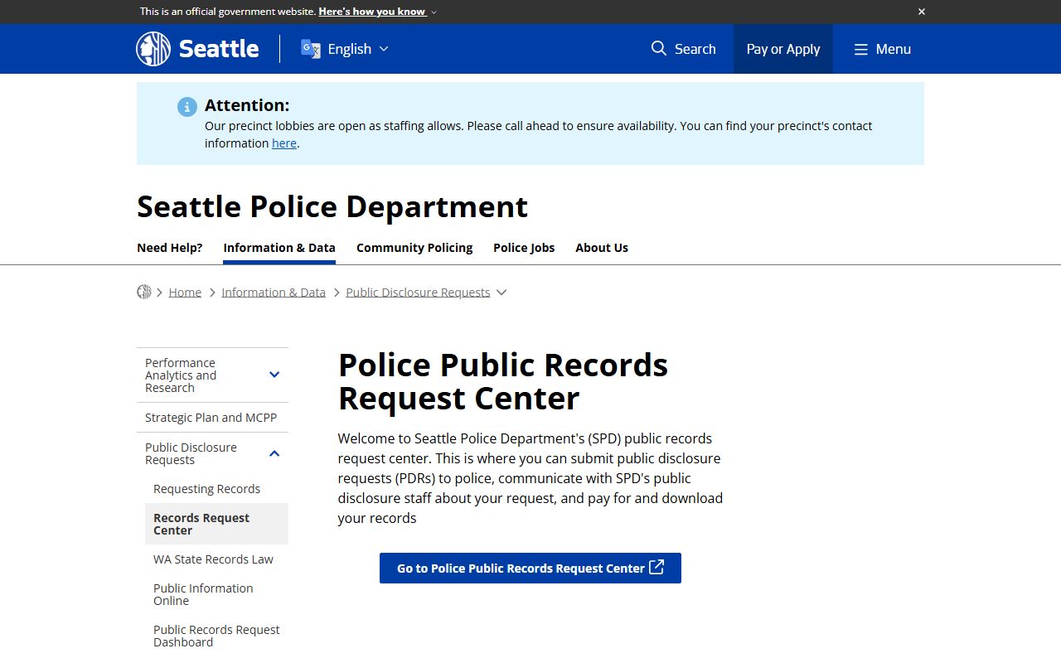The width and height of the screenshot is (1061, 663).
Task: Click the Public Disclosure Requests breadcrumb link
Action: click(418, 292)
